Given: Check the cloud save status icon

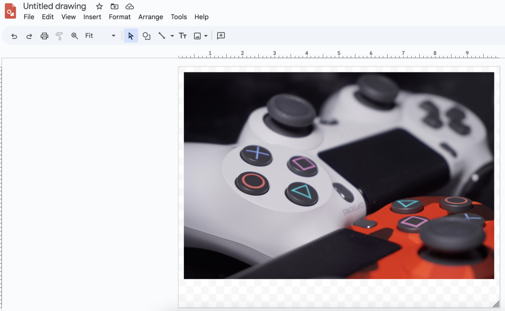Looking at the screenshot, I should tap(130, 6).
